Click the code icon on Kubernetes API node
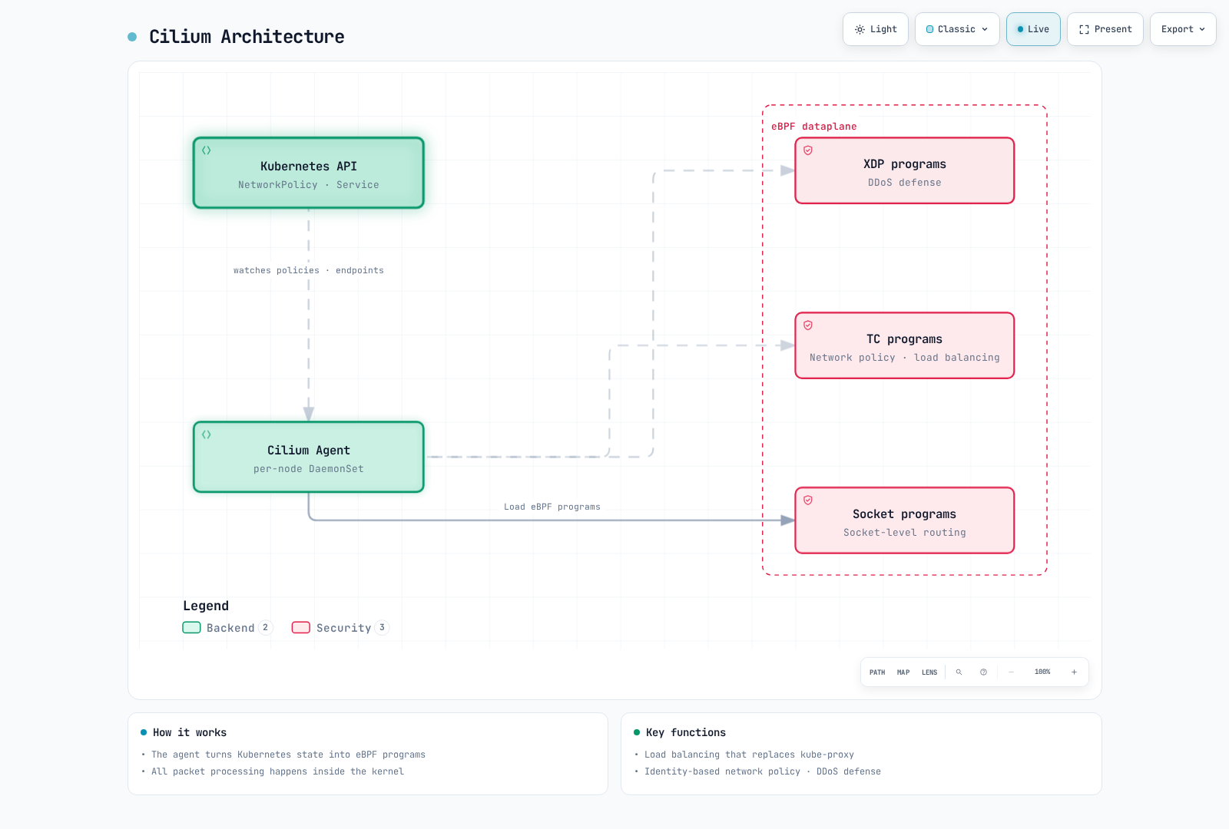This screenshot has height=829, width=1229. tap(207, 150)
